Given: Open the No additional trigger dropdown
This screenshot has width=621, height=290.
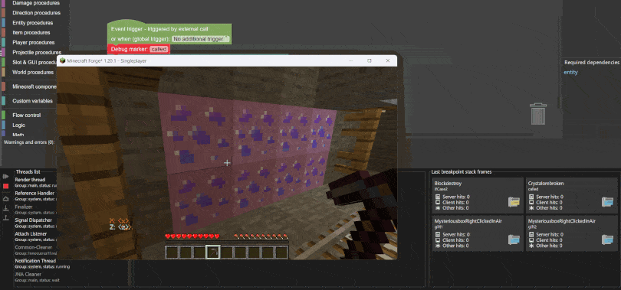Looking at the screenshot, I should [201, 39].
